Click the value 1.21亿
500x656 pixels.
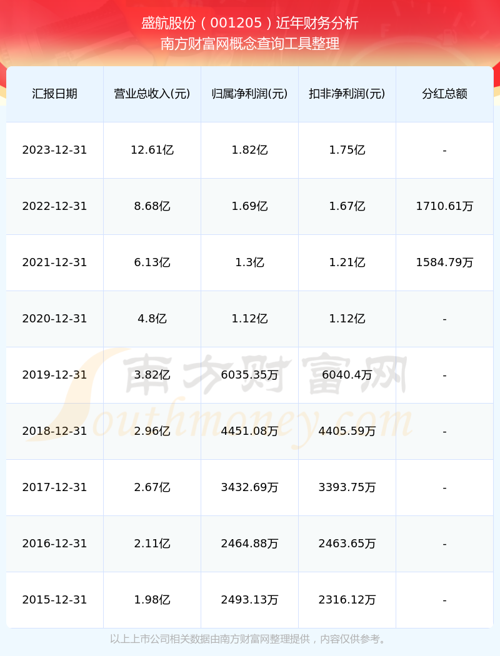pos(347,262)
